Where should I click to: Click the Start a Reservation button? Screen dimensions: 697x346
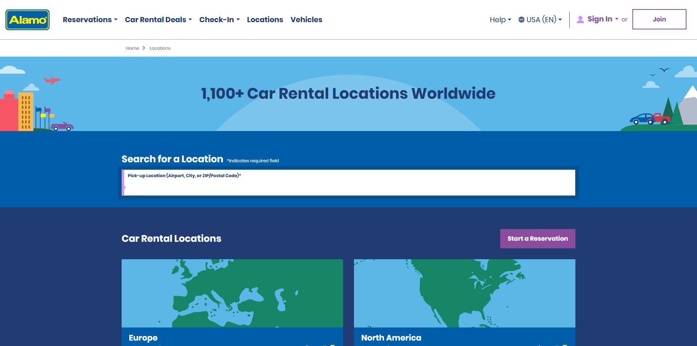537,239
